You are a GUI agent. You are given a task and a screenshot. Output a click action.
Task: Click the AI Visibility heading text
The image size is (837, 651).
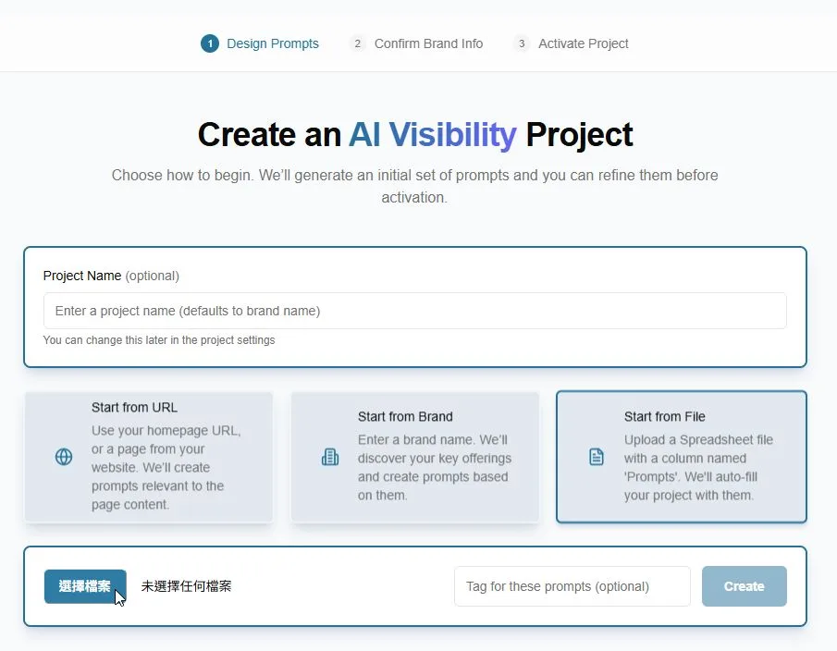click(x=432, y=135)
